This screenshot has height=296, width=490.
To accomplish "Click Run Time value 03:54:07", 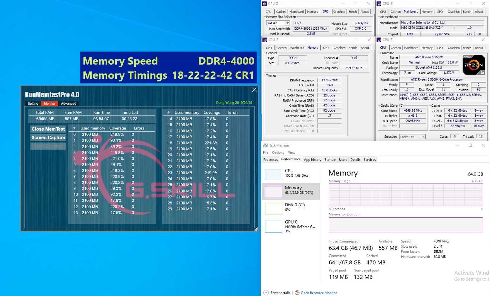I will (101, 119).
